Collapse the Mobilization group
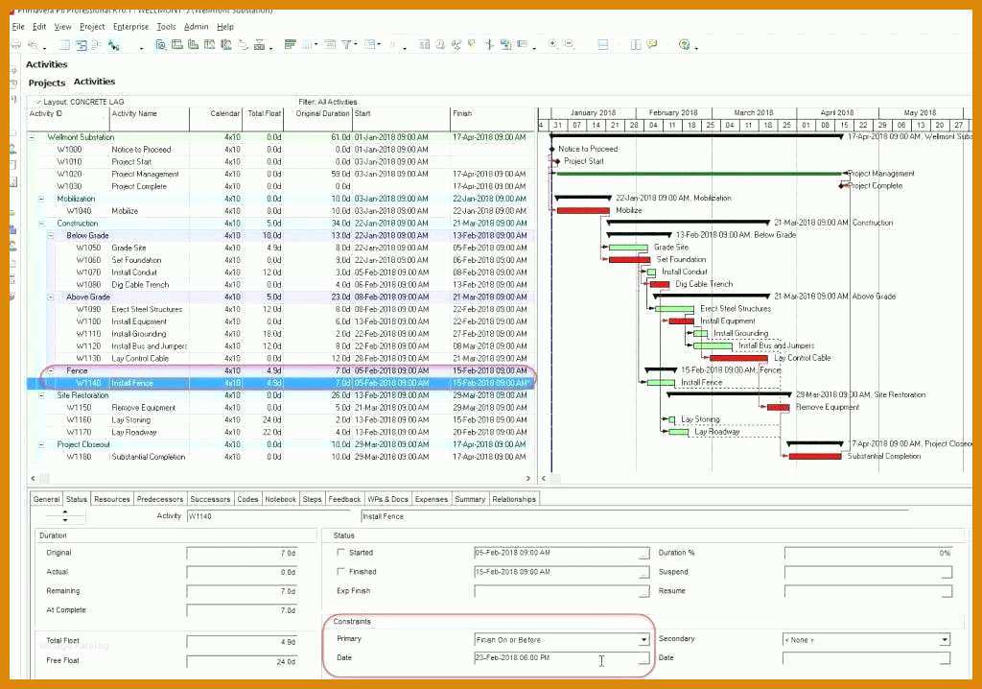The height and width of the screenshot is (689, 982). [x=41, y=199]
